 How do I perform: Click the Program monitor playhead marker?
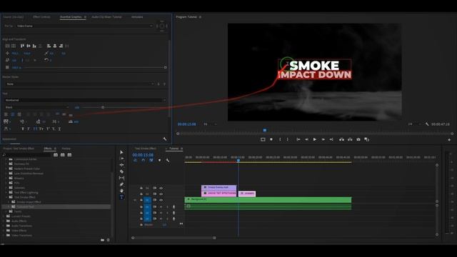coord(265,130)
